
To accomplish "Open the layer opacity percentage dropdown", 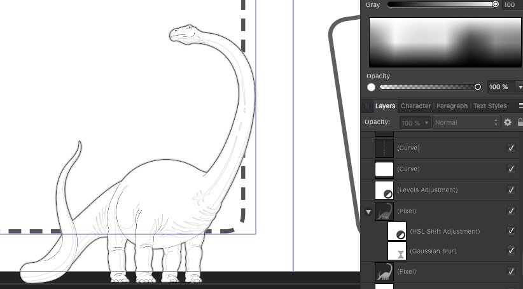I will (x=415, y=122).
